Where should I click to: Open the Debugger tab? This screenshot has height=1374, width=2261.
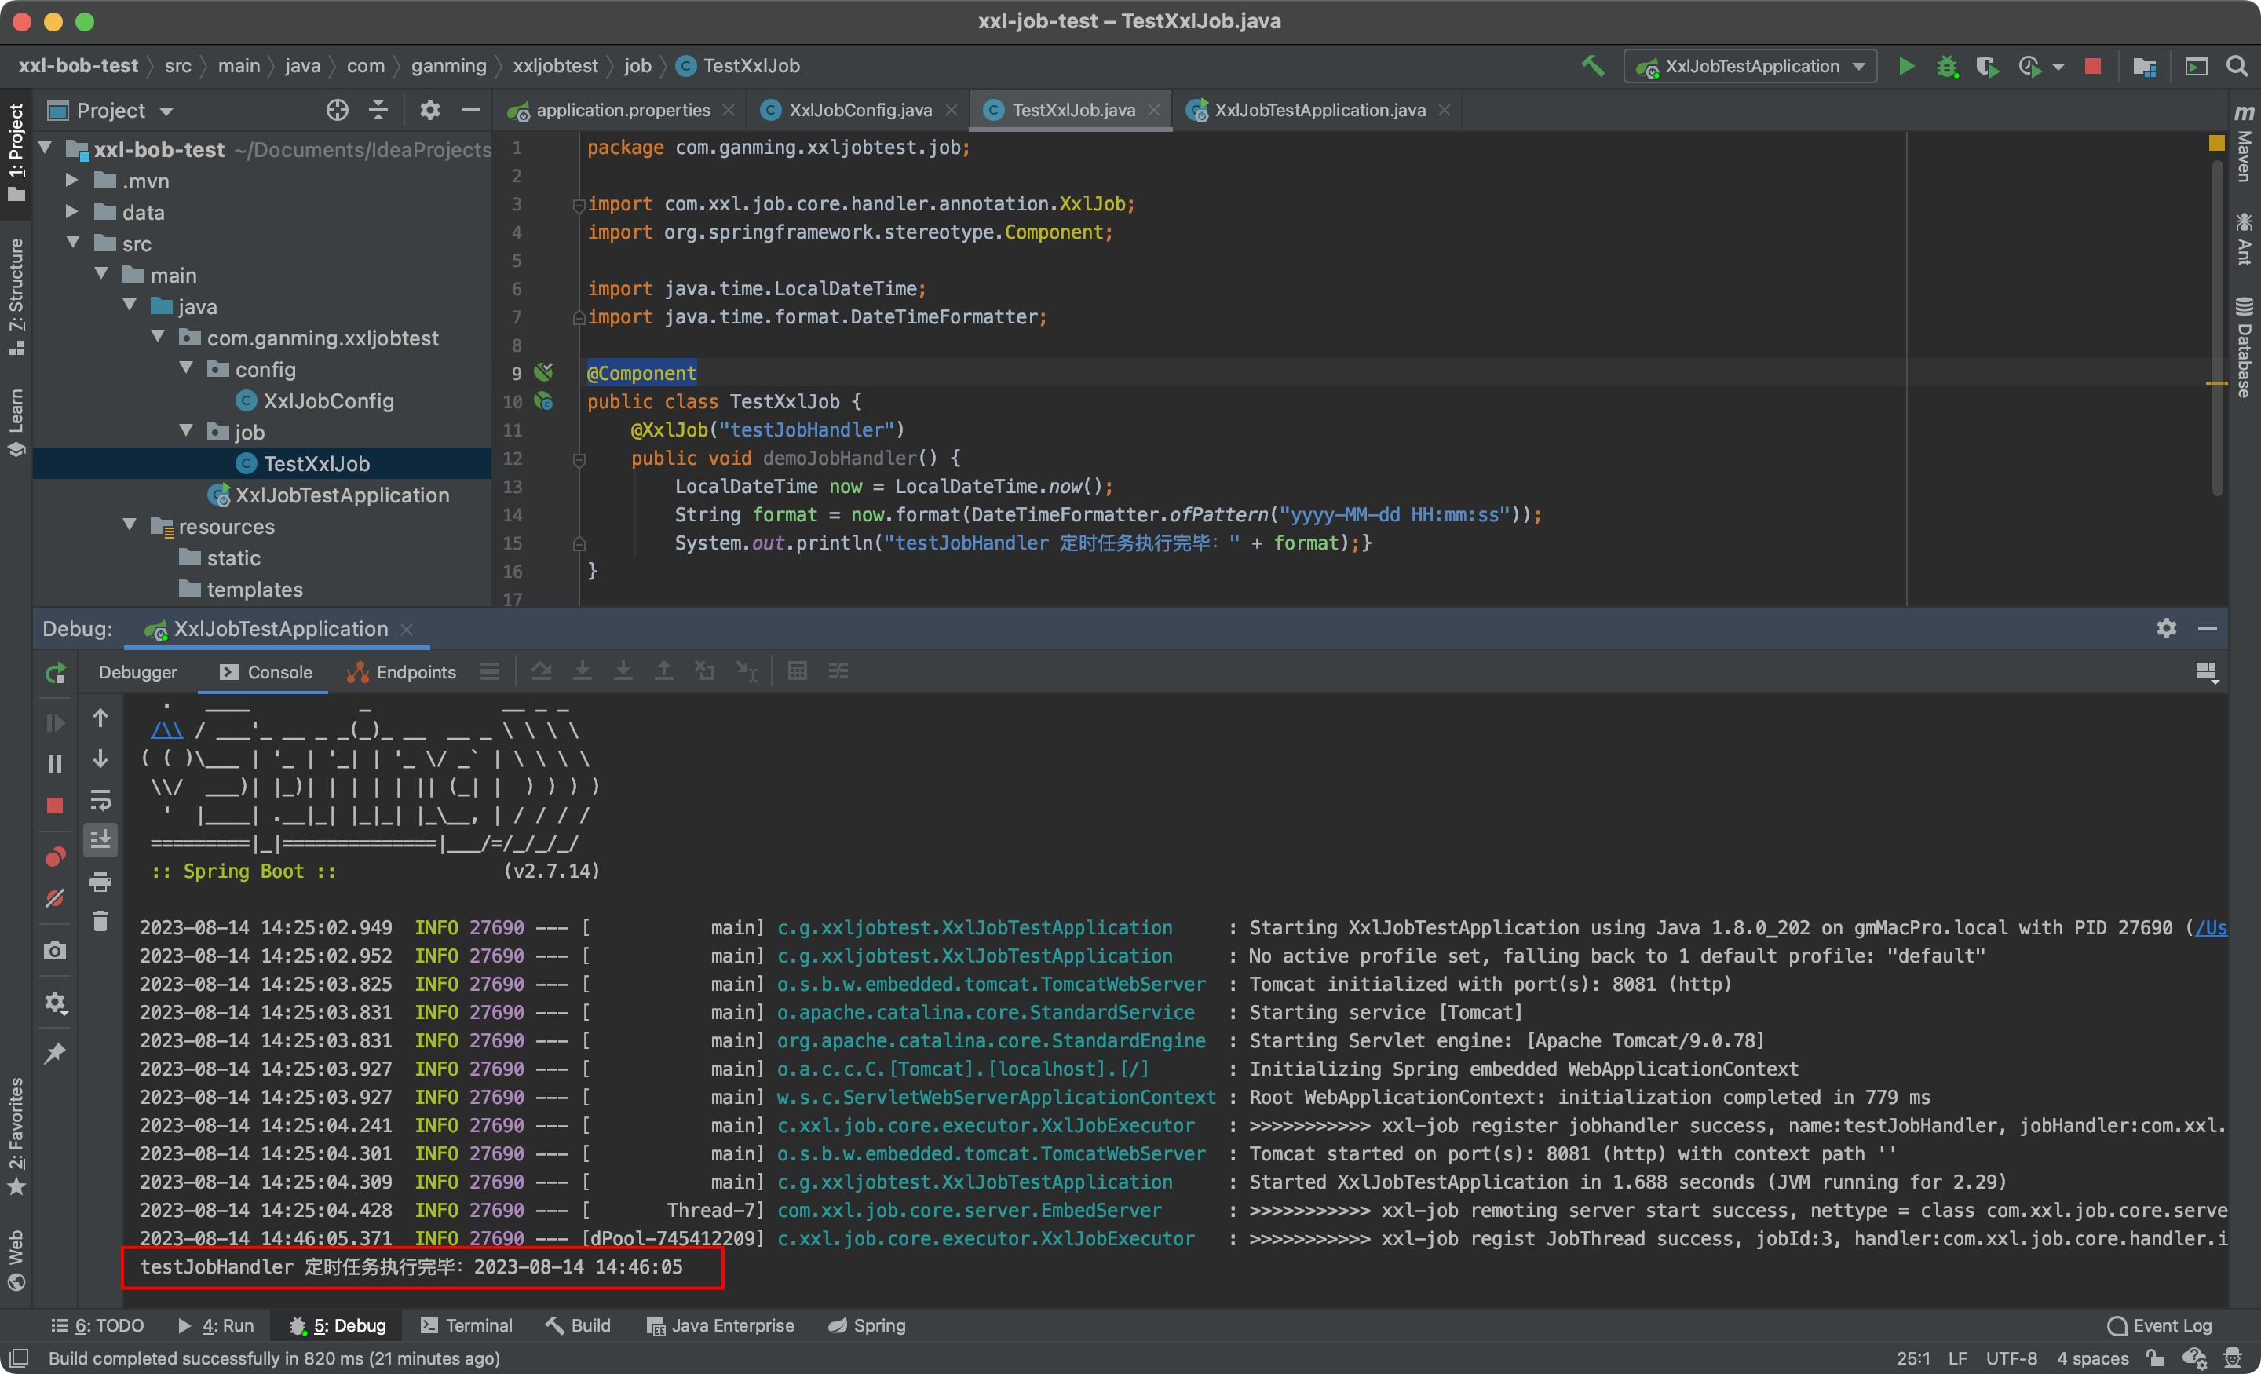tap(137, 672)
